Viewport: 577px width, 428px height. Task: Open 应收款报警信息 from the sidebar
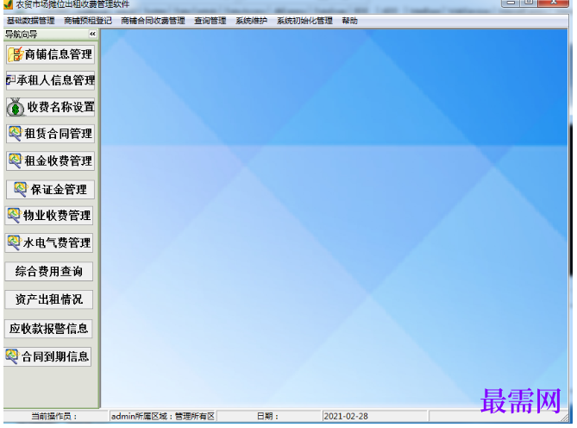pos(48,328)
